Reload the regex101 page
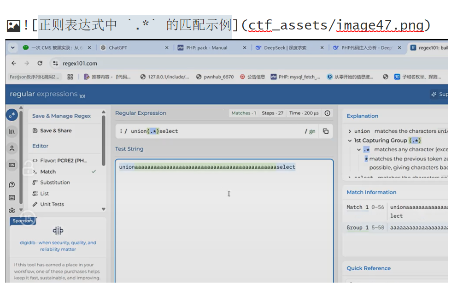 pyautogui.click(x=40, y=63)
